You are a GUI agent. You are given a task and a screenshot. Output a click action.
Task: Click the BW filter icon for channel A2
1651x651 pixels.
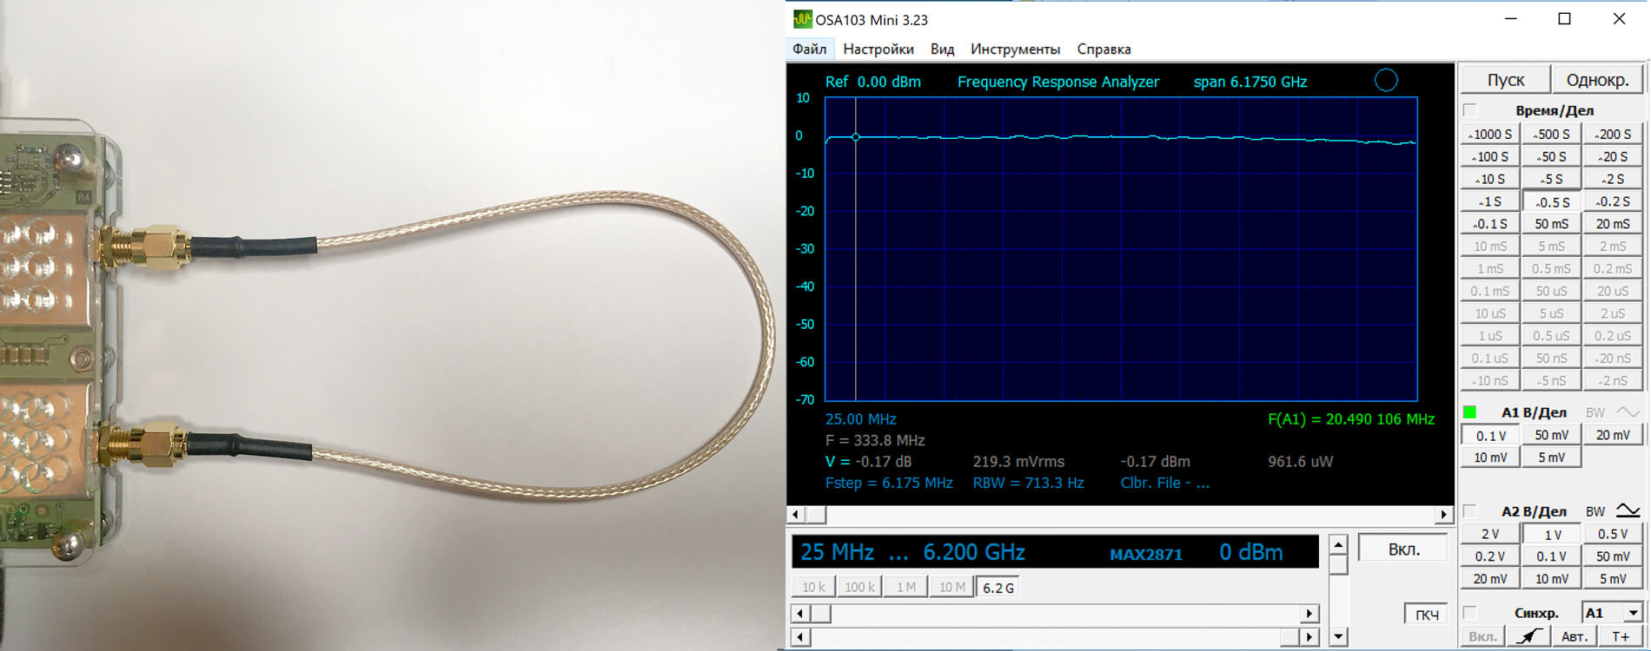[x=1628, y=511]
